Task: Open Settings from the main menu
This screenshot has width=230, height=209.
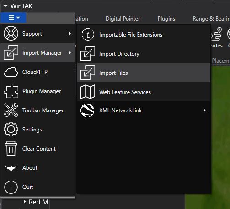Action: point(37,129)
